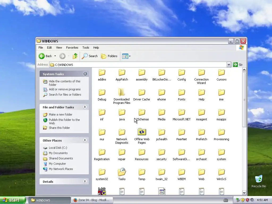Image resolution: width=272 pixels, height=204 pixels.
Task: Select the java folder
Action: click(x=122, y=115)
